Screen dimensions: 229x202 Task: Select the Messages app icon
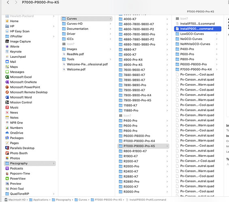7,72
